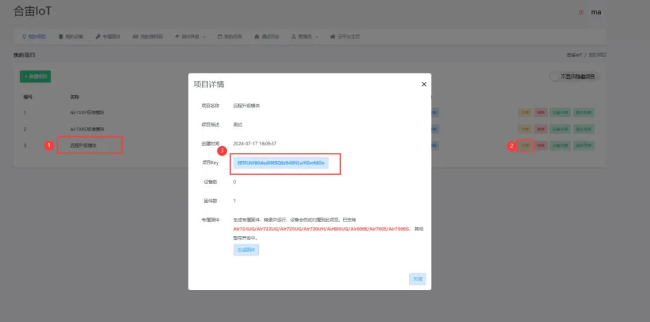Click the 项目详情 dialog title

(x=209, y=84)
